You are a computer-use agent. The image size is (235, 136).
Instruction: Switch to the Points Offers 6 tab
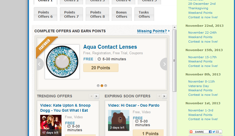pos(46,14)
